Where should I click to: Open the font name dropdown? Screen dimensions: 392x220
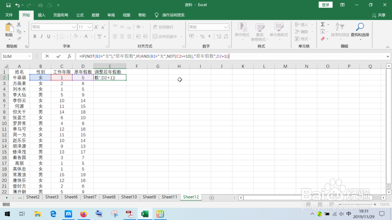click(x=74, y=27)
